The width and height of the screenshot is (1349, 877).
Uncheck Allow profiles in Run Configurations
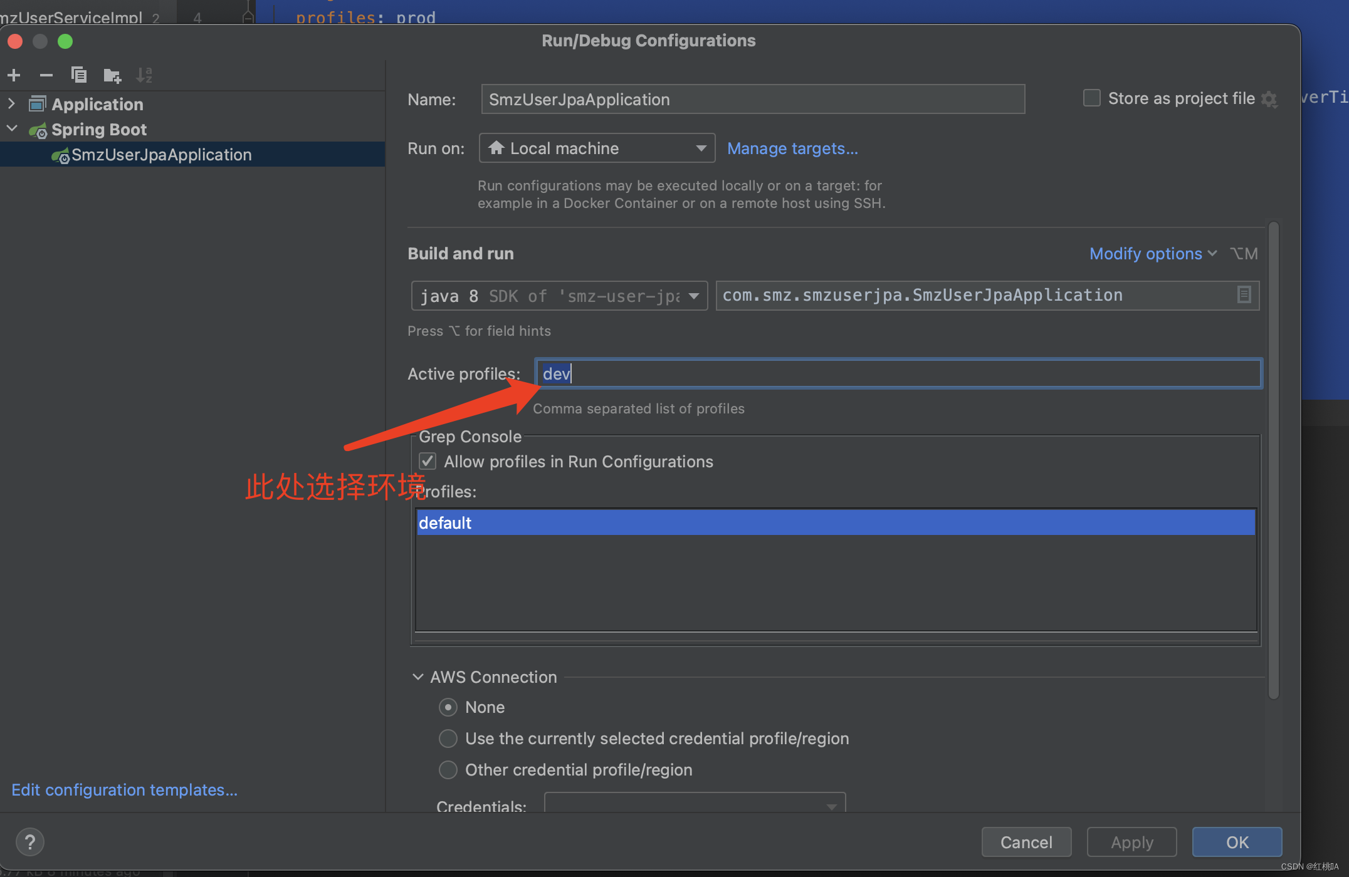click(427, 461)
